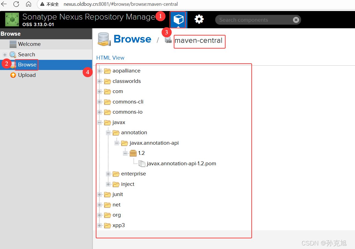This screenshot has height=249, width=355.
Task: Open the administration gear icon
Action: [x=199, y=19]
